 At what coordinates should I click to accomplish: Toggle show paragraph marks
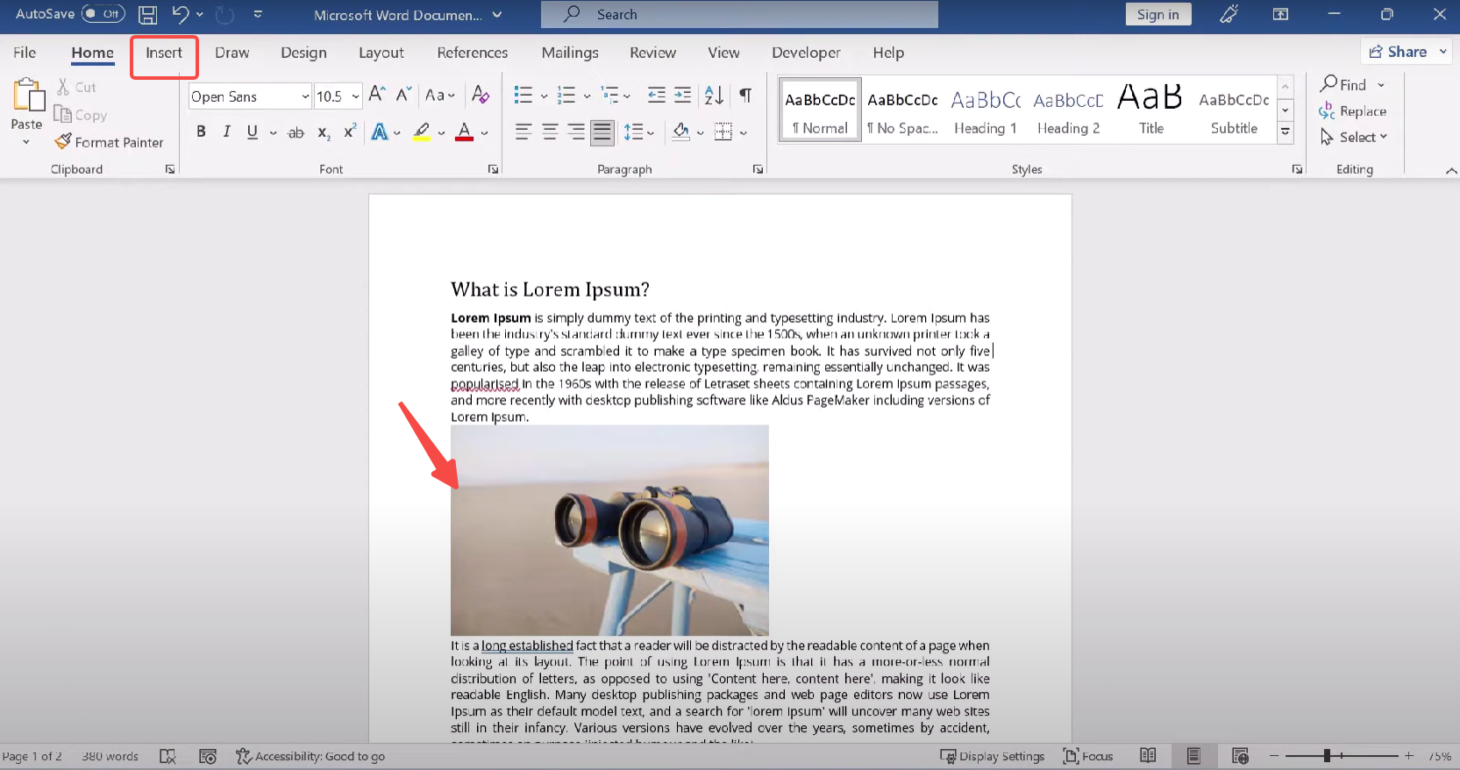[x=745, y=95]
